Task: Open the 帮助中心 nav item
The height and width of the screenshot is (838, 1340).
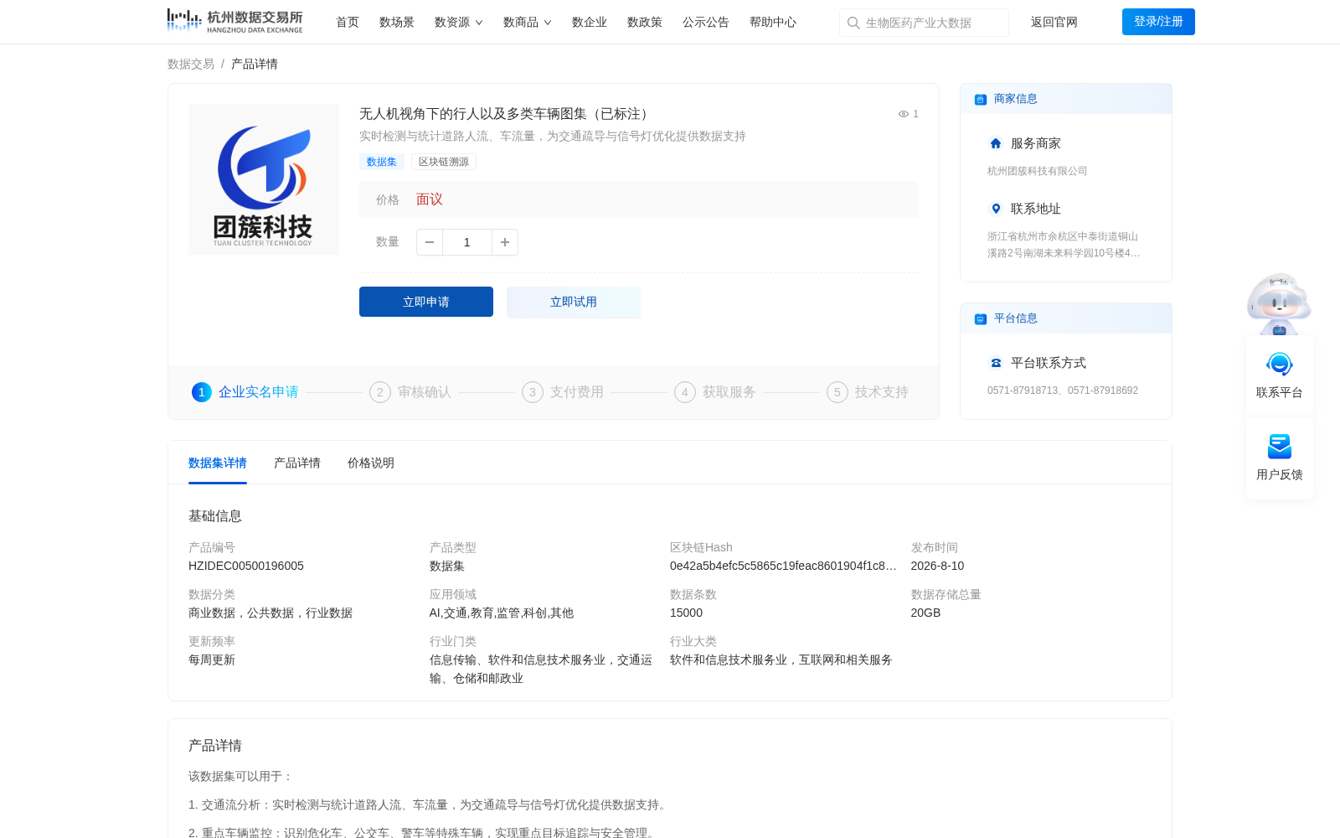Action: pyautogui.click(x=773, y=23)
